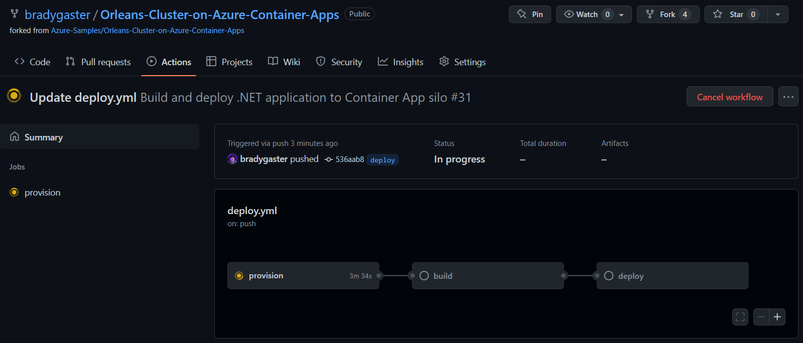The height and width of the screenshot is (343, 803).
Task: Open the Star lists dropdown arrow
Action: (778, 15)
